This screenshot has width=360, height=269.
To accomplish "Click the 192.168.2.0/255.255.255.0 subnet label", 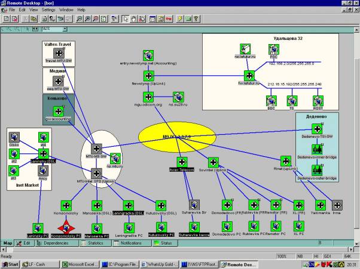I will 291,64.
